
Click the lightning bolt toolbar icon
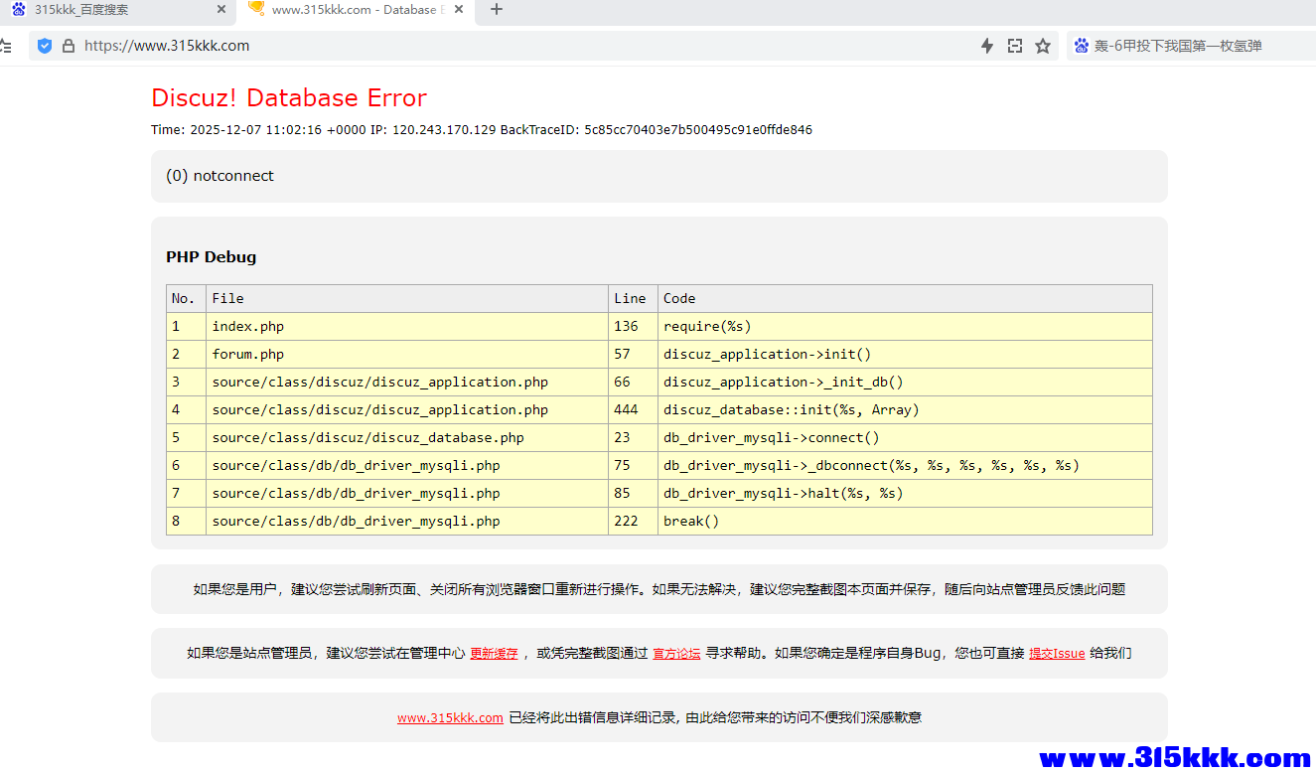986,46
